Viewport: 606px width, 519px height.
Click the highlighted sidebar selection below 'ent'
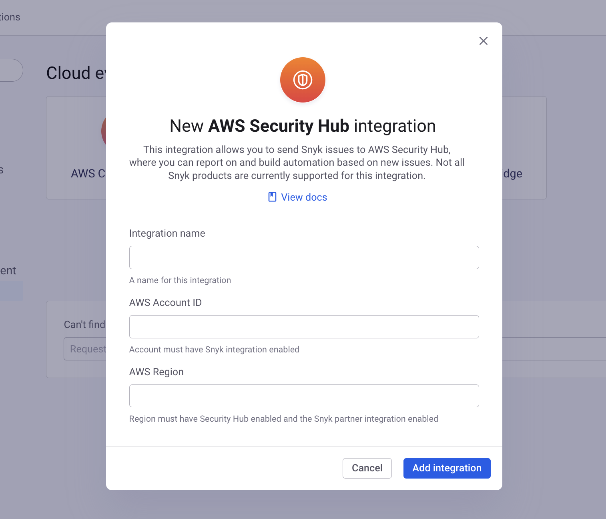pos(11,291)
